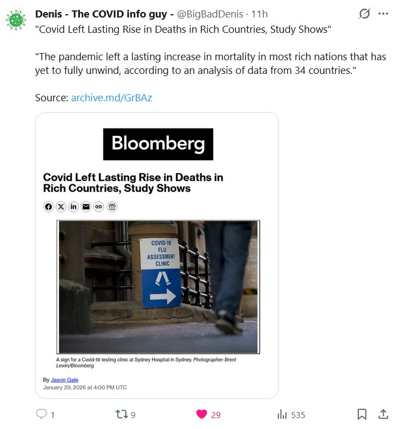Click the Facebook share icon in the article
The width and height of the screenshot is (395, 429).
[49, 206]
